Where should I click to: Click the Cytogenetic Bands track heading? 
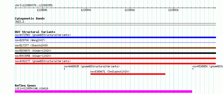point(30,18)
